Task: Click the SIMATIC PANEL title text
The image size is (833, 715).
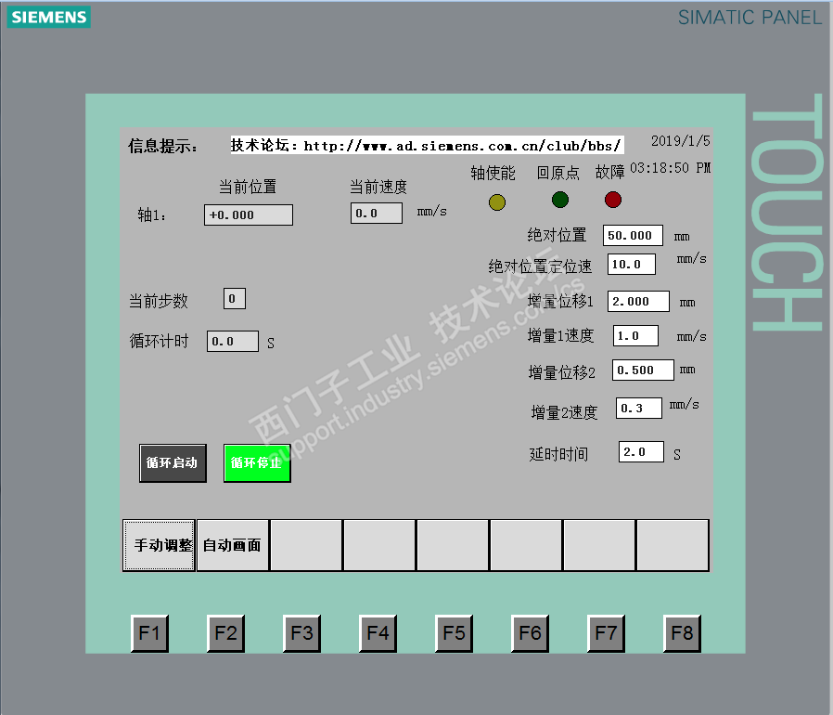Action: point(750,18)
